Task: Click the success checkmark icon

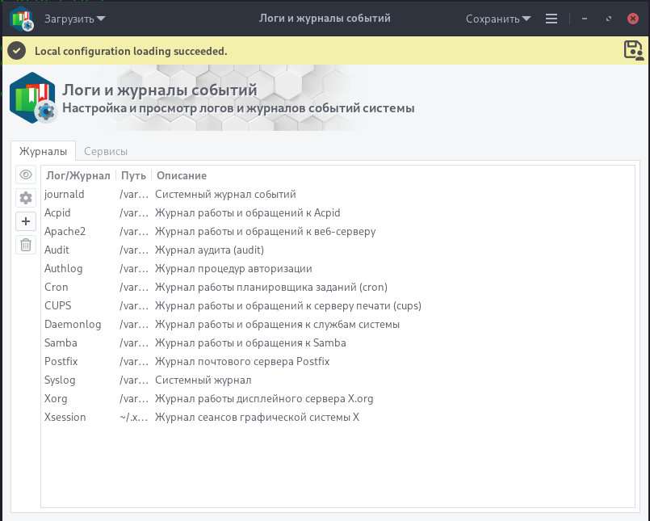Action: [x=17, y=51]
